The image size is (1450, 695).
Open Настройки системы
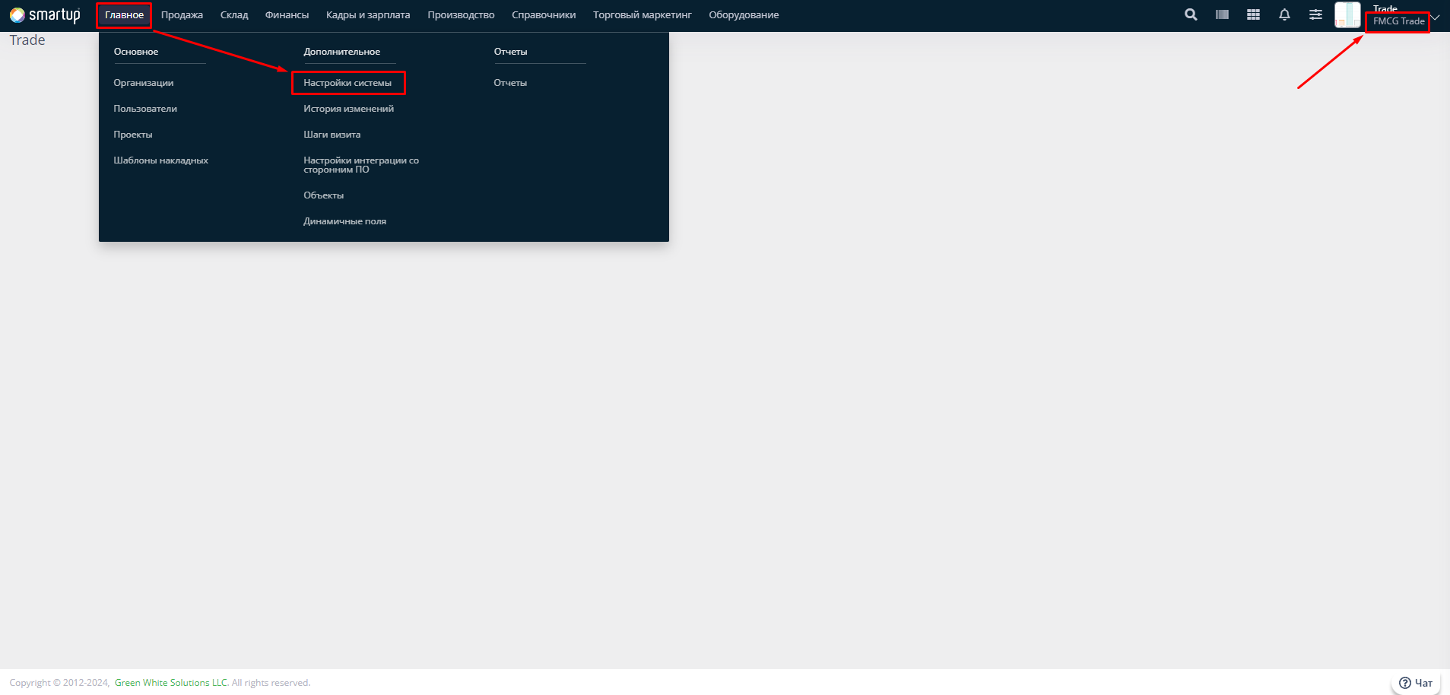coord(347,83)
